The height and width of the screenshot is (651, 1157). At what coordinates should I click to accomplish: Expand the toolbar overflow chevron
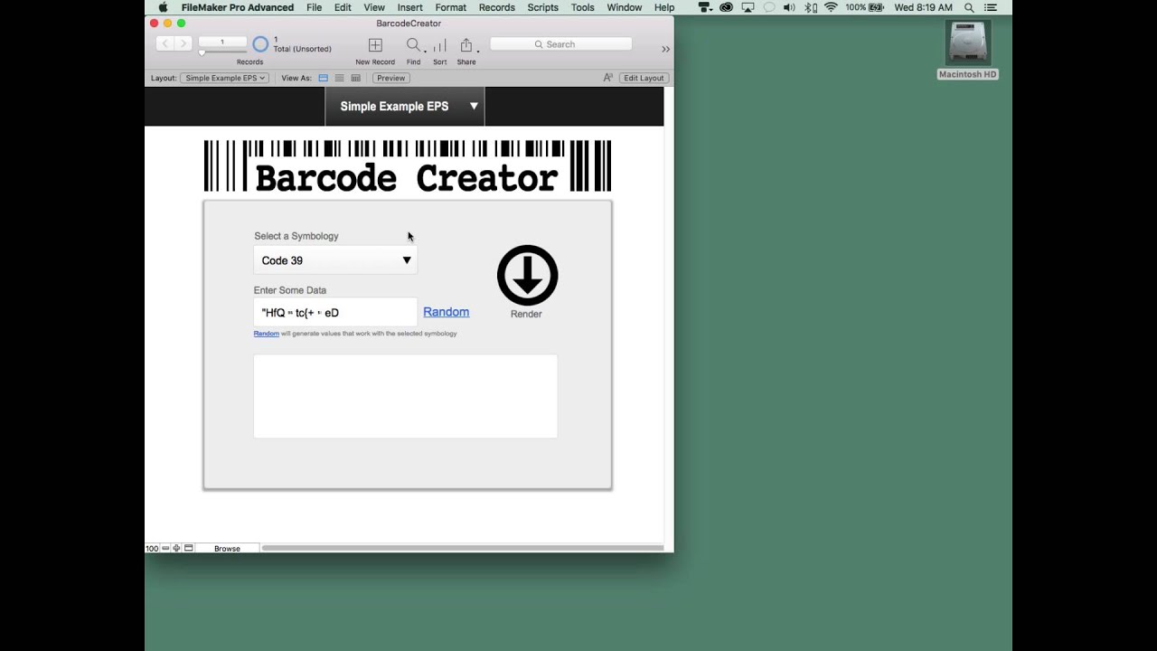point(666,49)
